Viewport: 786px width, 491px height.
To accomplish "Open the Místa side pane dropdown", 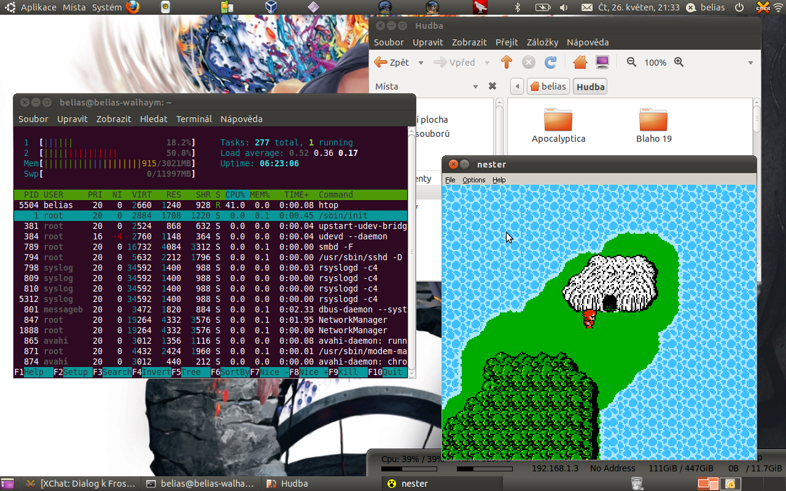I will 475,87.
